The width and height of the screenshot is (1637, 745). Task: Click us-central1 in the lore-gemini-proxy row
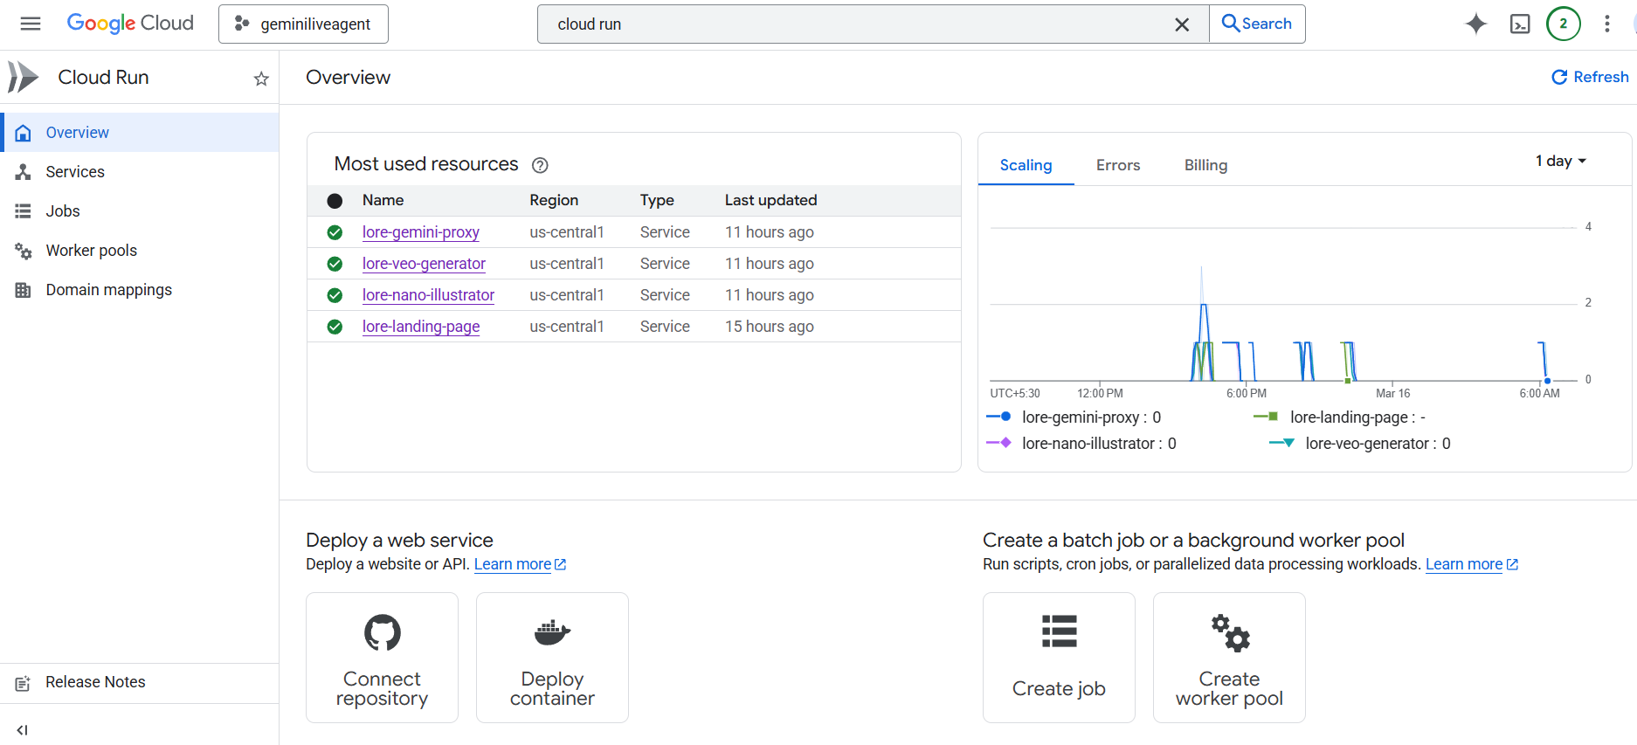(x=567, y=232)
